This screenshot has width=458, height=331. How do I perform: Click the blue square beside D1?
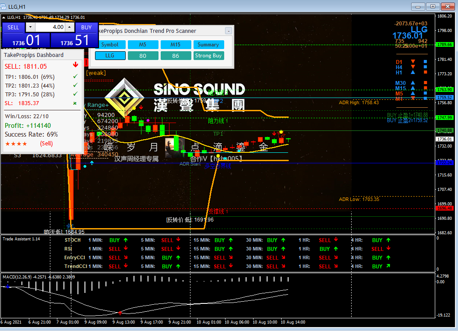425,62
